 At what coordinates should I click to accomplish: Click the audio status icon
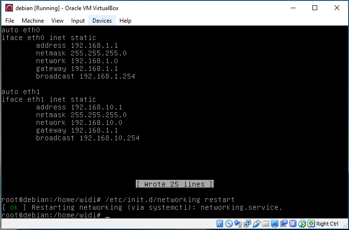pyautogui.click(x=238, y=224)
